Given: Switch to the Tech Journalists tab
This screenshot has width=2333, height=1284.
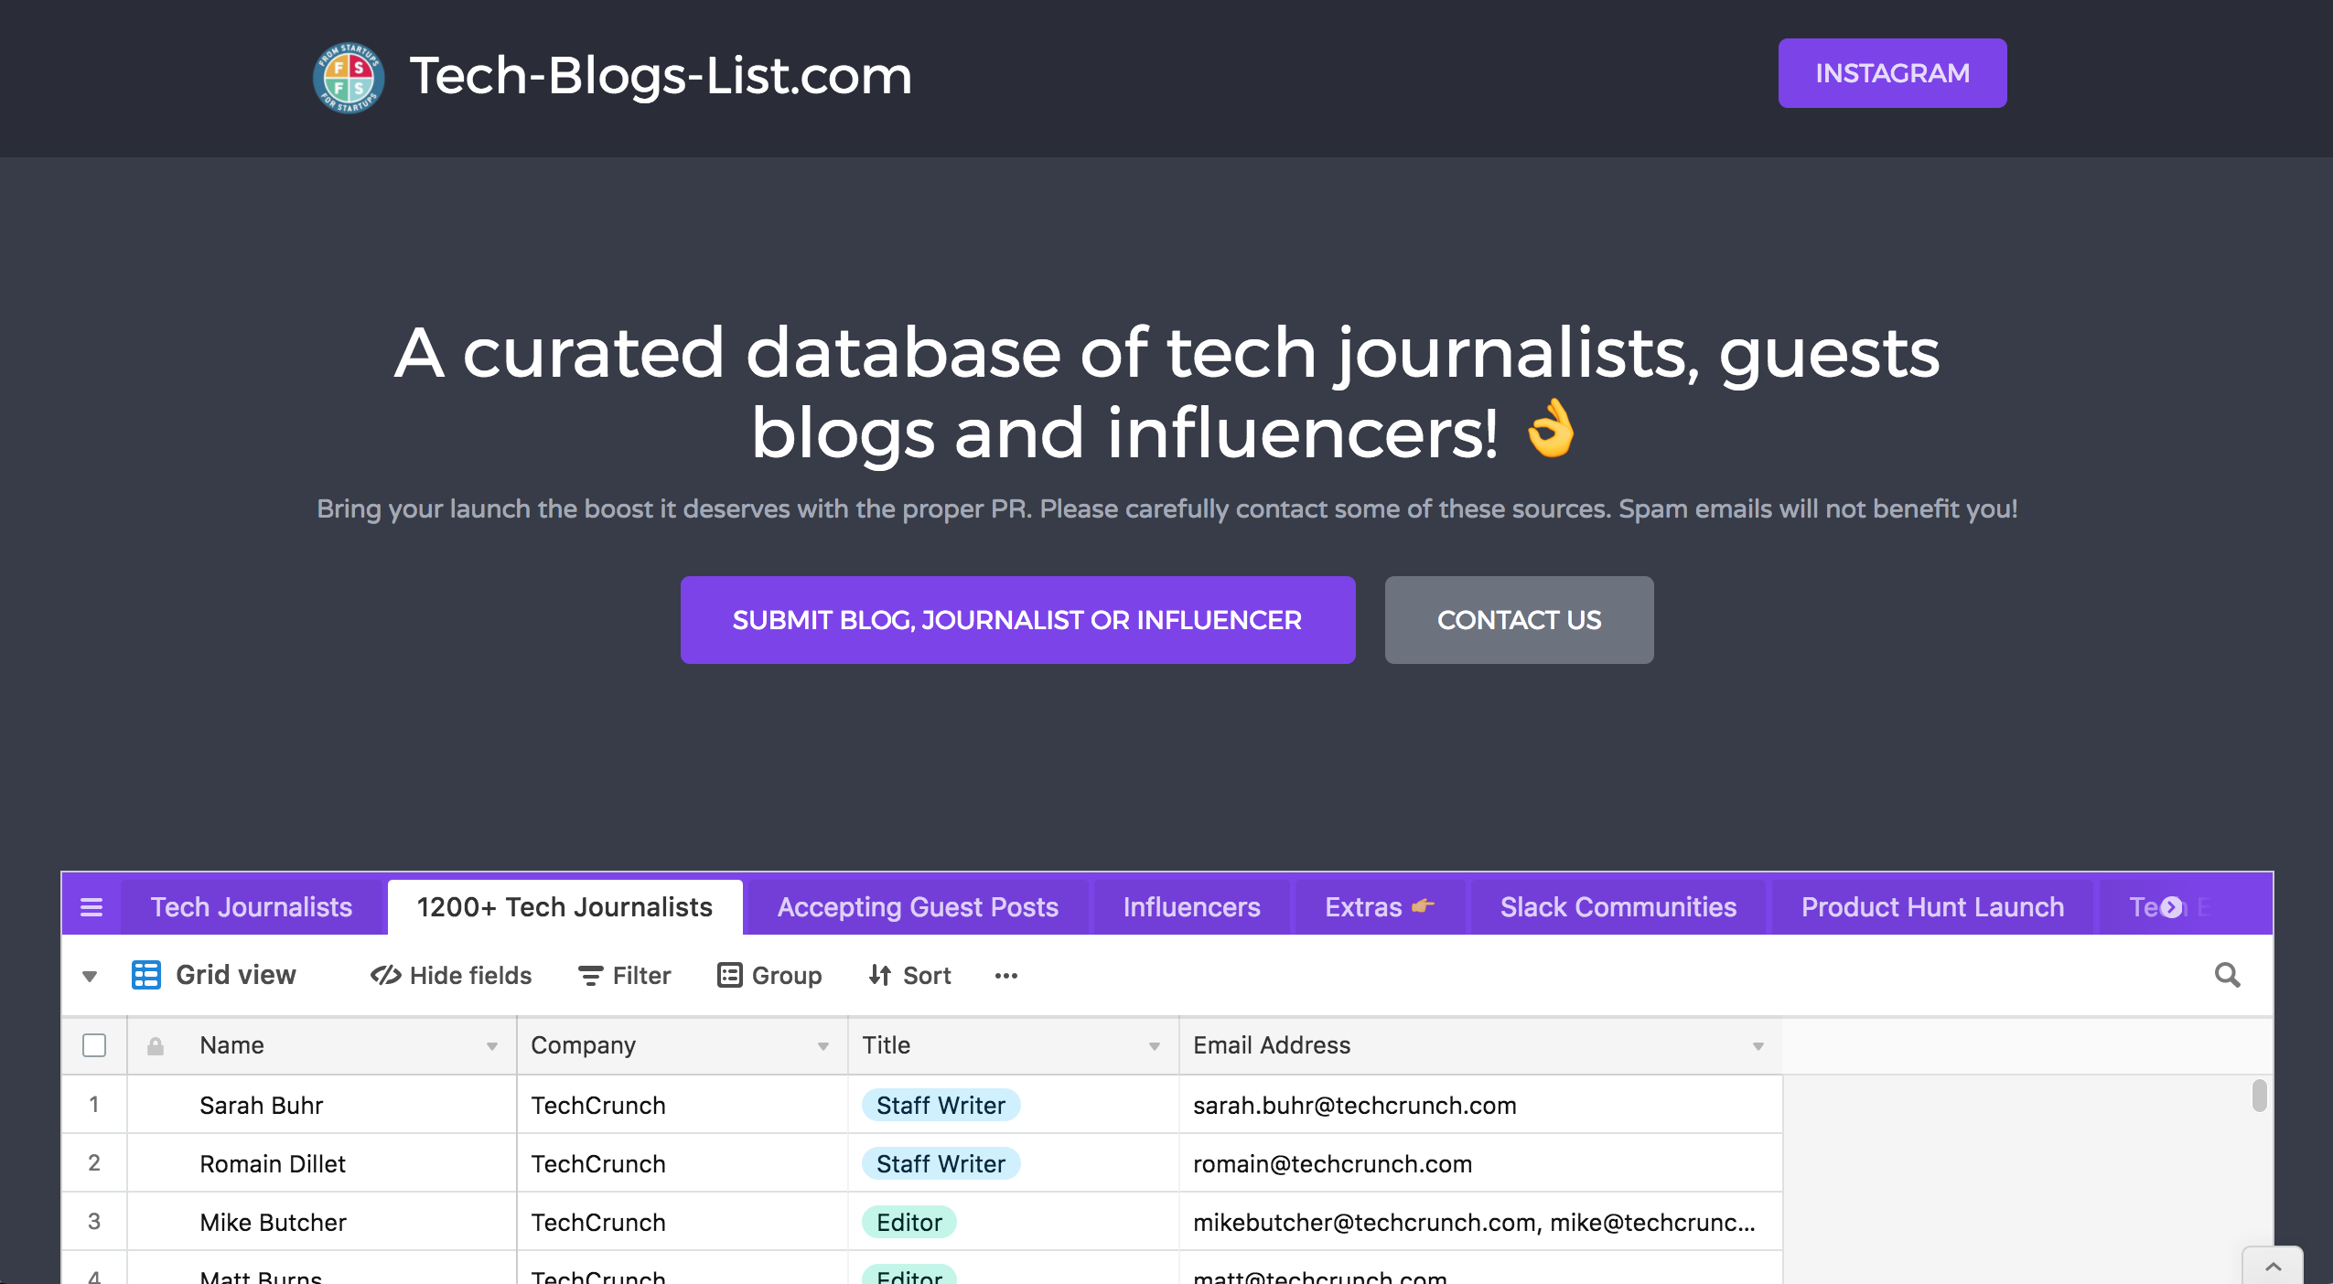Looking at the screenshot, I should [252, 907].
